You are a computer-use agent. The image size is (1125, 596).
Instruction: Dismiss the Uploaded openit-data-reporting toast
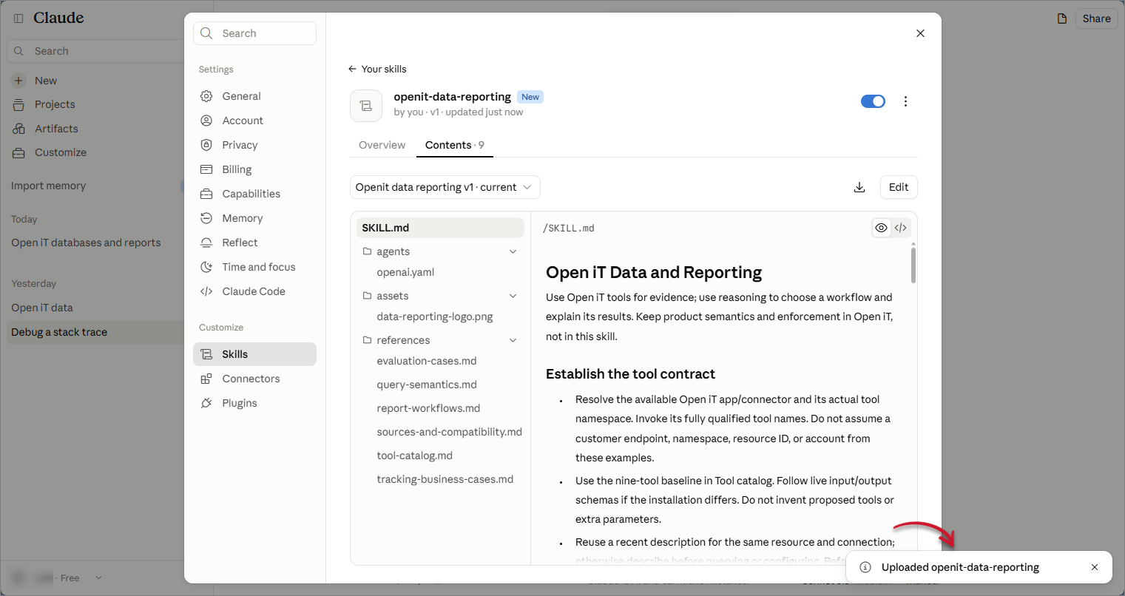tap(1095, 567)
